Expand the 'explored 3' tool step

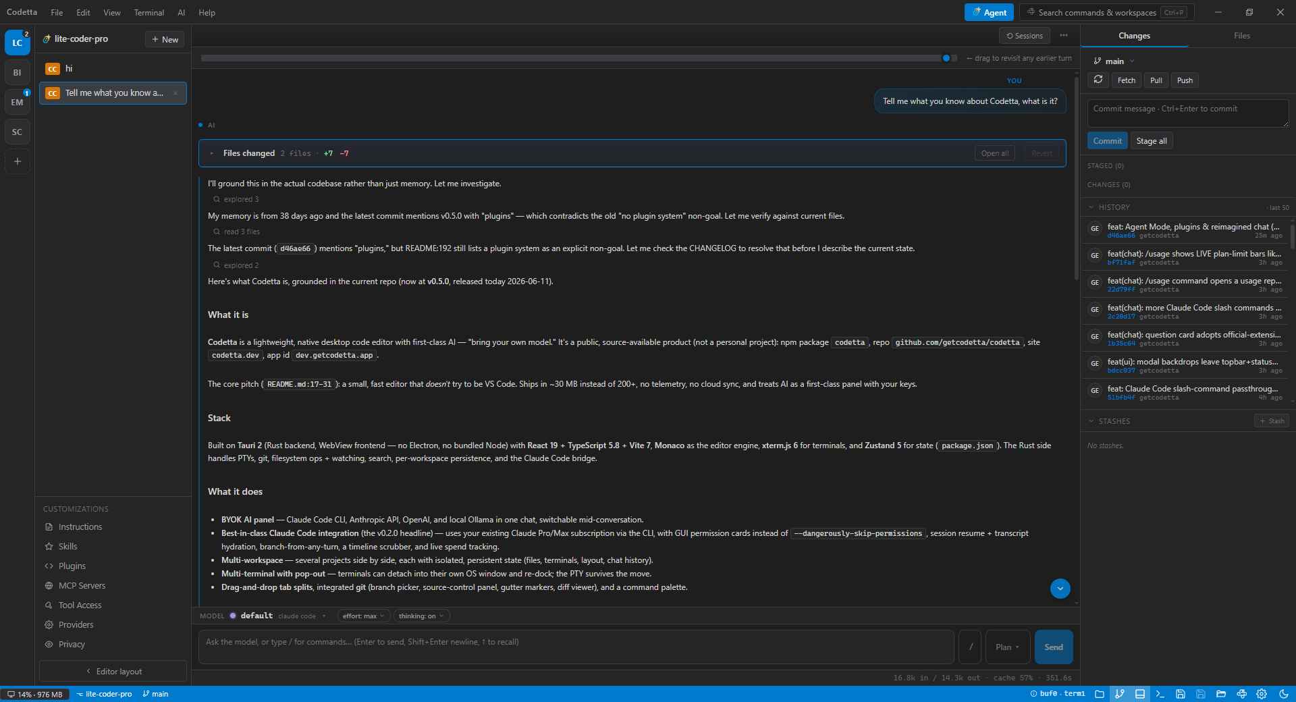click(x=236, y=199)
